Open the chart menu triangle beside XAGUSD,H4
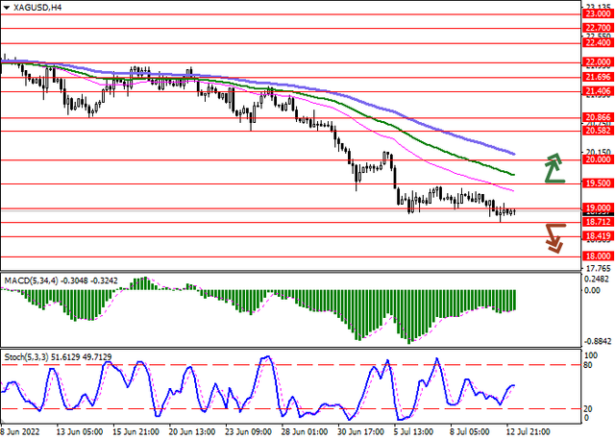615x439 pixels. click(x=8, y=7)
